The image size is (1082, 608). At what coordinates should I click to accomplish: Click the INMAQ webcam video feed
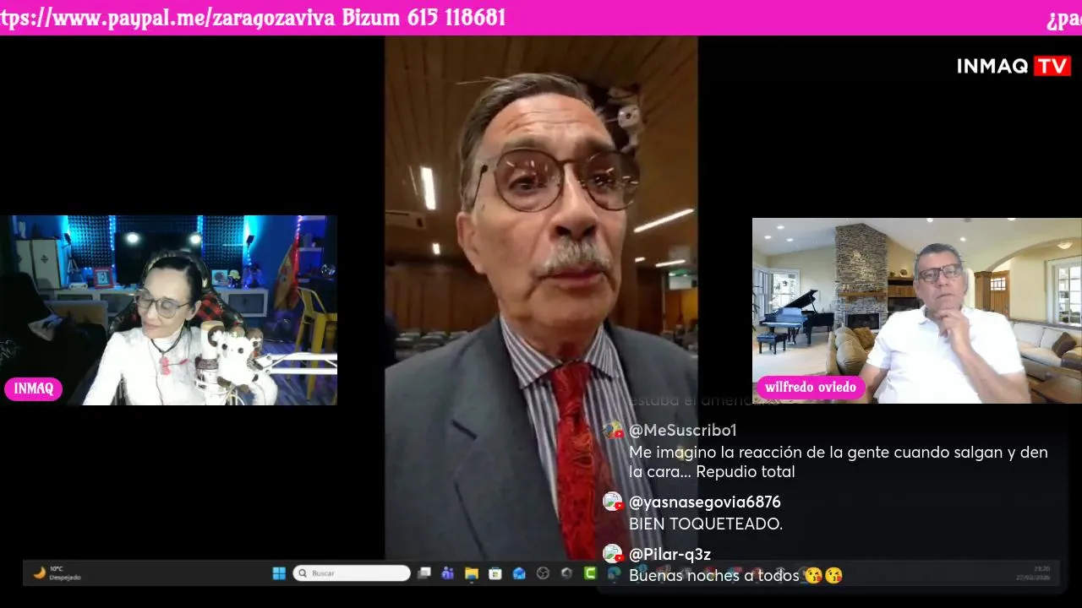[x=169, y=310]
